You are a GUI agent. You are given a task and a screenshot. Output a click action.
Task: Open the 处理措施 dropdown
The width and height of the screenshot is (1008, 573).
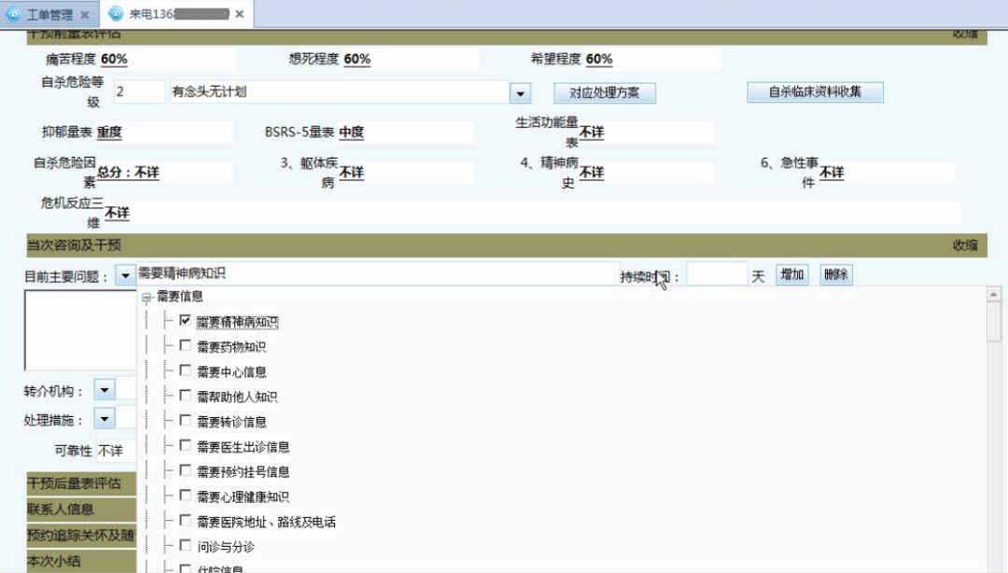tap(105, 419)
